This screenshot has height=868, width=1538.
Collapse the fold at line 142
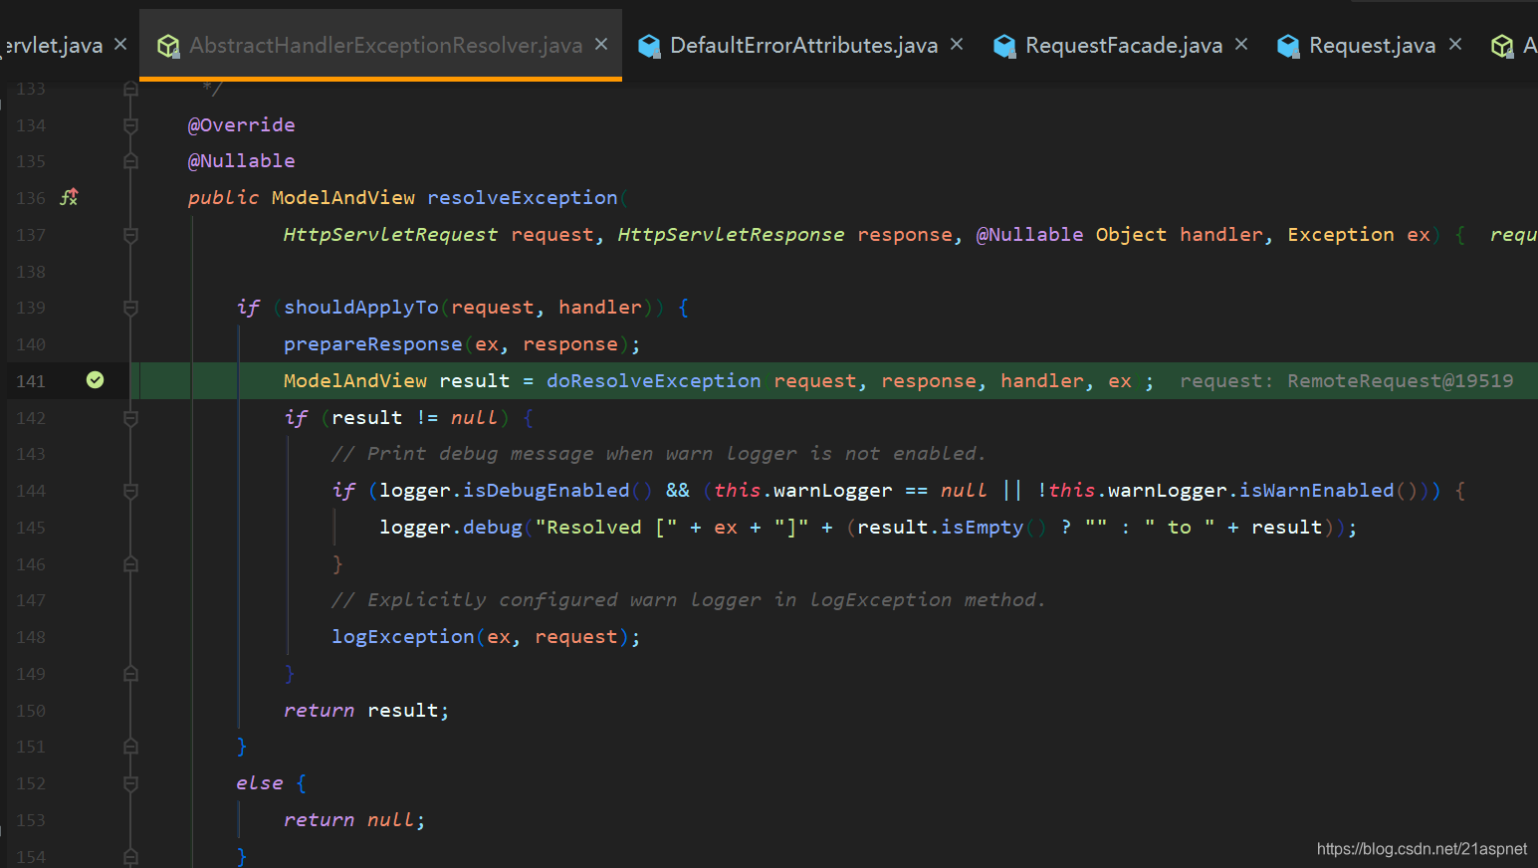point(130,418)
